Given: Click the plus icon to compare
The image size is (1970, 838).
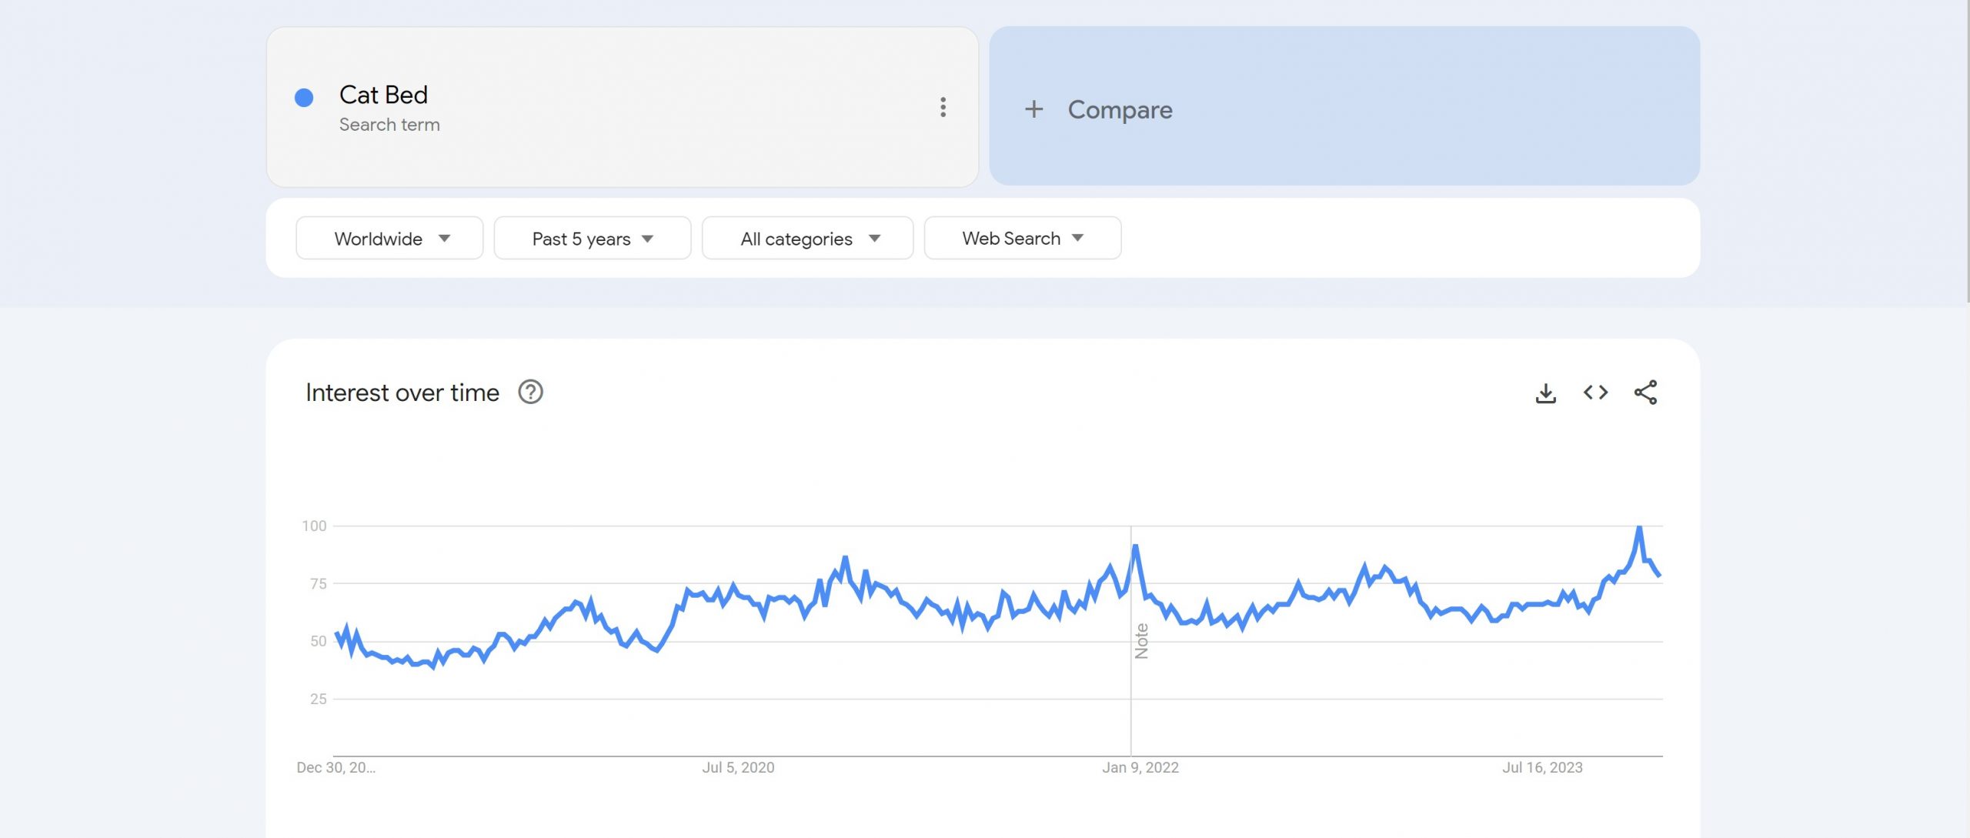Looking at the screenshot, I should pos(1033,109).
